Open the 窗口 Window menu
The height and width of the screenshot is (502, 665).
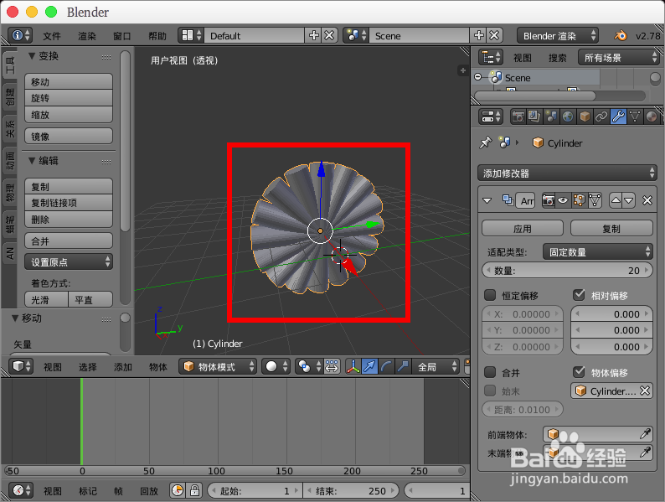pyautogui.click(x=122, y=36)
